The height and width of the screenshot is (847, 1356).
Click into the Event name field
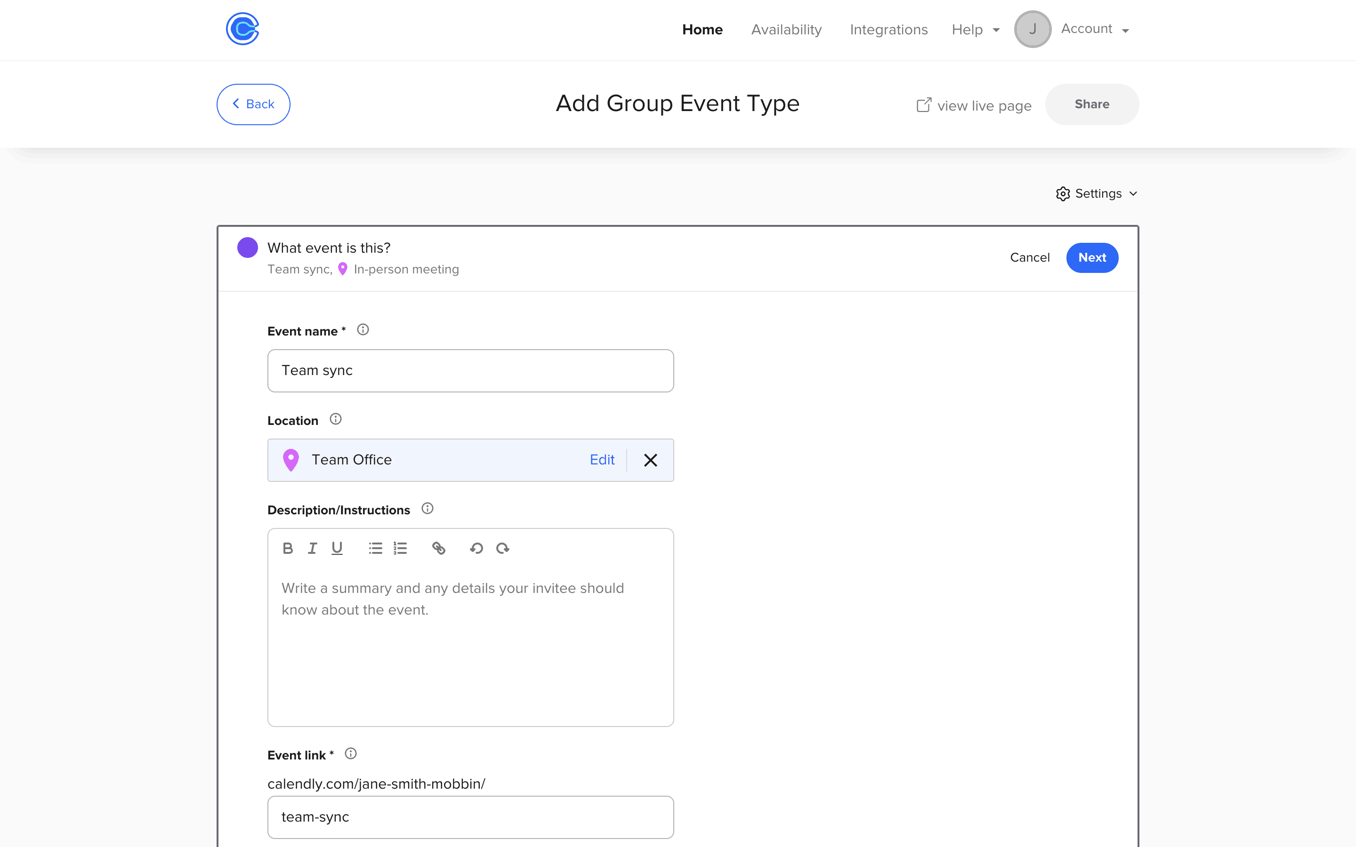470,371
